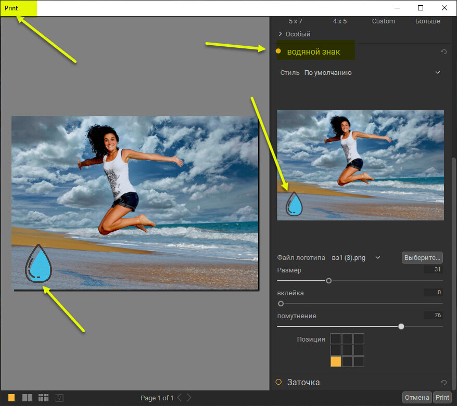
Task: Set watermark position to middle-left cell
Action: click(x=336, y=350)
